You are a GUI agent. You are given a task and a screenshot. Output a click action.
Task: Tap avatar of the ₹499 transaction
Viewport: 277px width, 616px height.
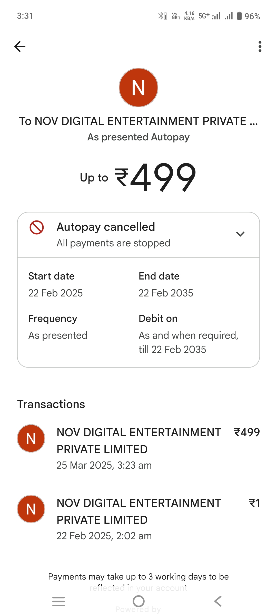[x=31, y=438]
